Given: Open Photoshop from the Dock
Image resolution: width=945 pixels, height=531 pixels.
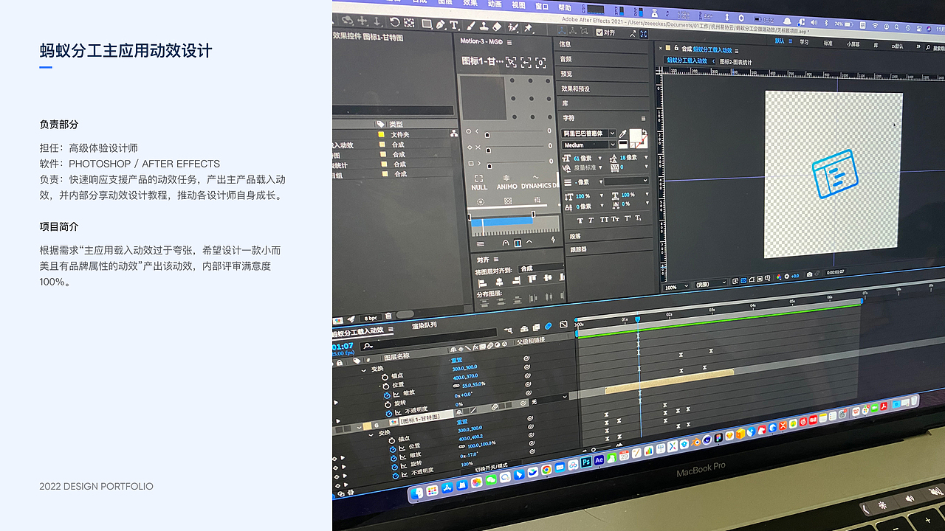Looking at the screenshot, I should pyautogui.click(x=585, y=462).
